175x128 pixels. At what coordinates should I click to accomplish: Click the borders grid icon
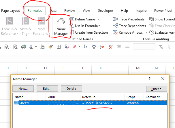pyautogui.click(x=59, y=47)
